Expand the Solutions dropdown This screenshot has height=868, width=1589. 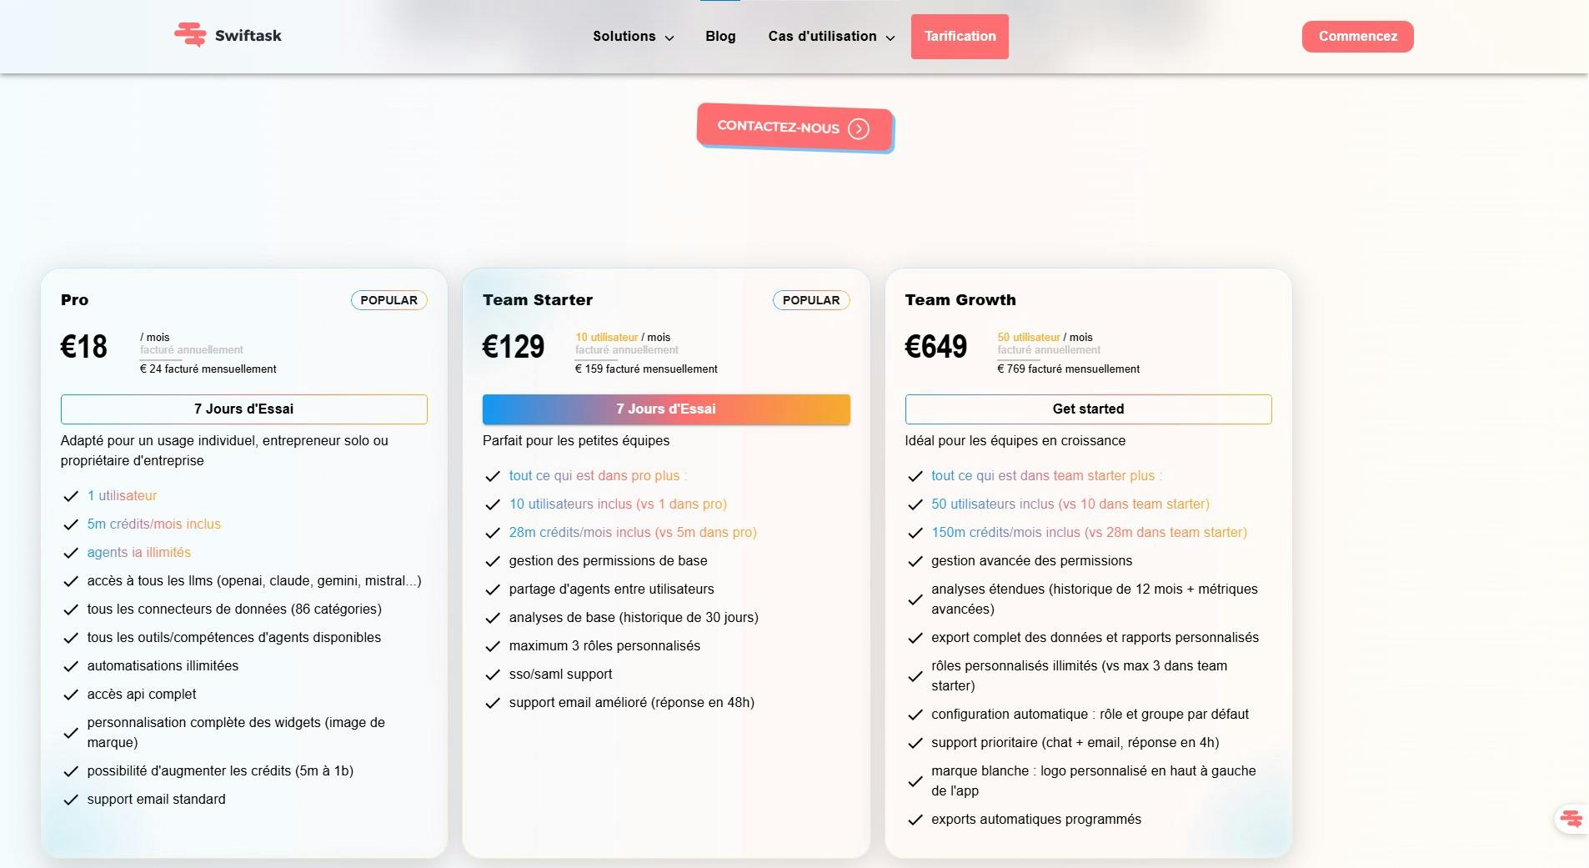tap(632, 36)
